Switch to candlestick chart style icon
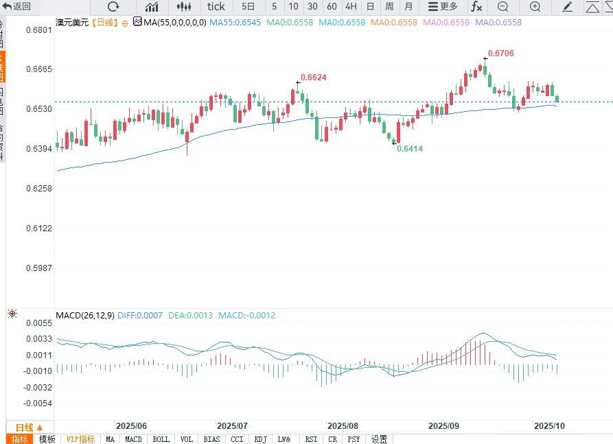Screen dimensions: 613x444 (183, 7)
